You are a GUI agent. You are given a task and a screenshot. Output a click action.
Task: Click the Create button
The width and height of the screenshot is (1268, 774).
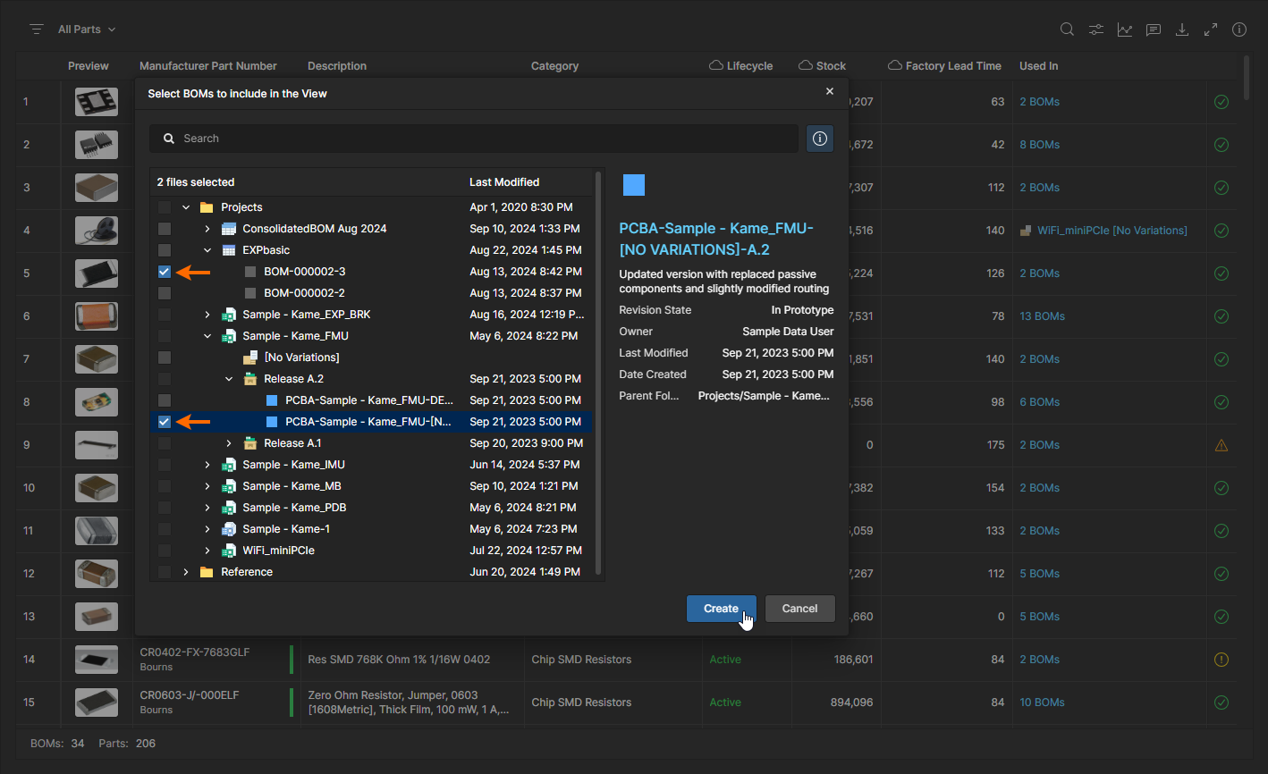tap(721, 609)
